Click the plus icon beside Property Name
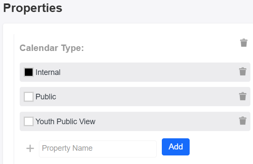 click(x=30, y=148)
